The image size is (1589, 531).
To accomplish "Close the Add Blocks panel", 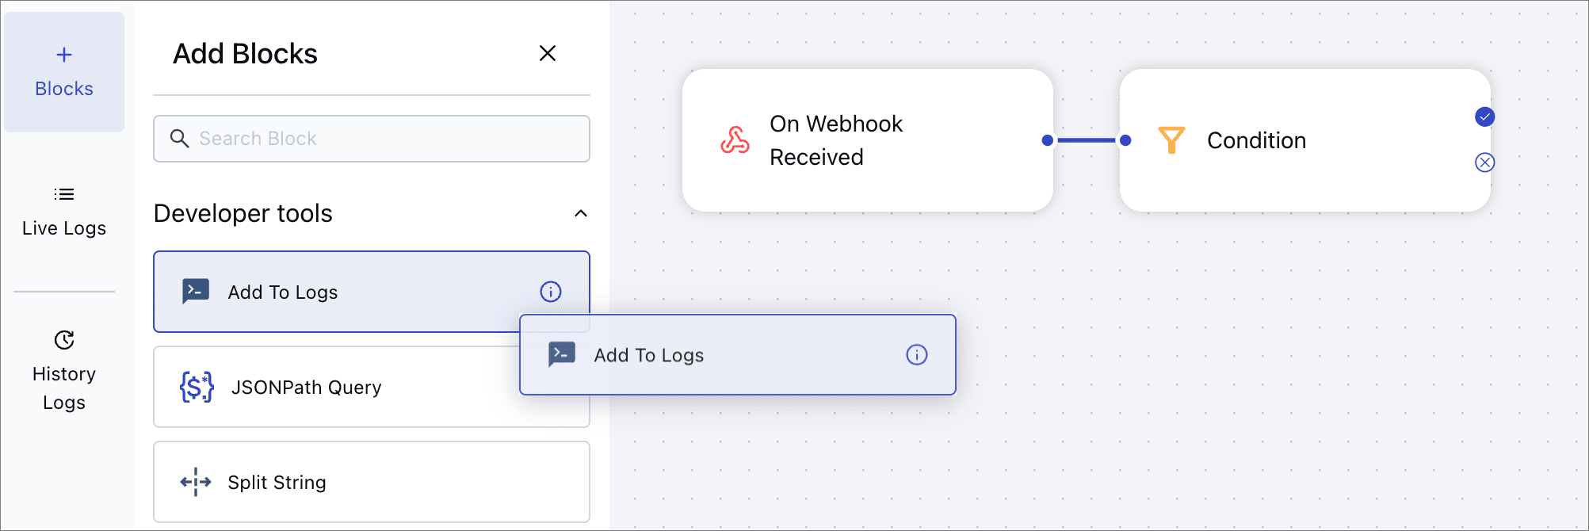I will (x=547, y=53).
